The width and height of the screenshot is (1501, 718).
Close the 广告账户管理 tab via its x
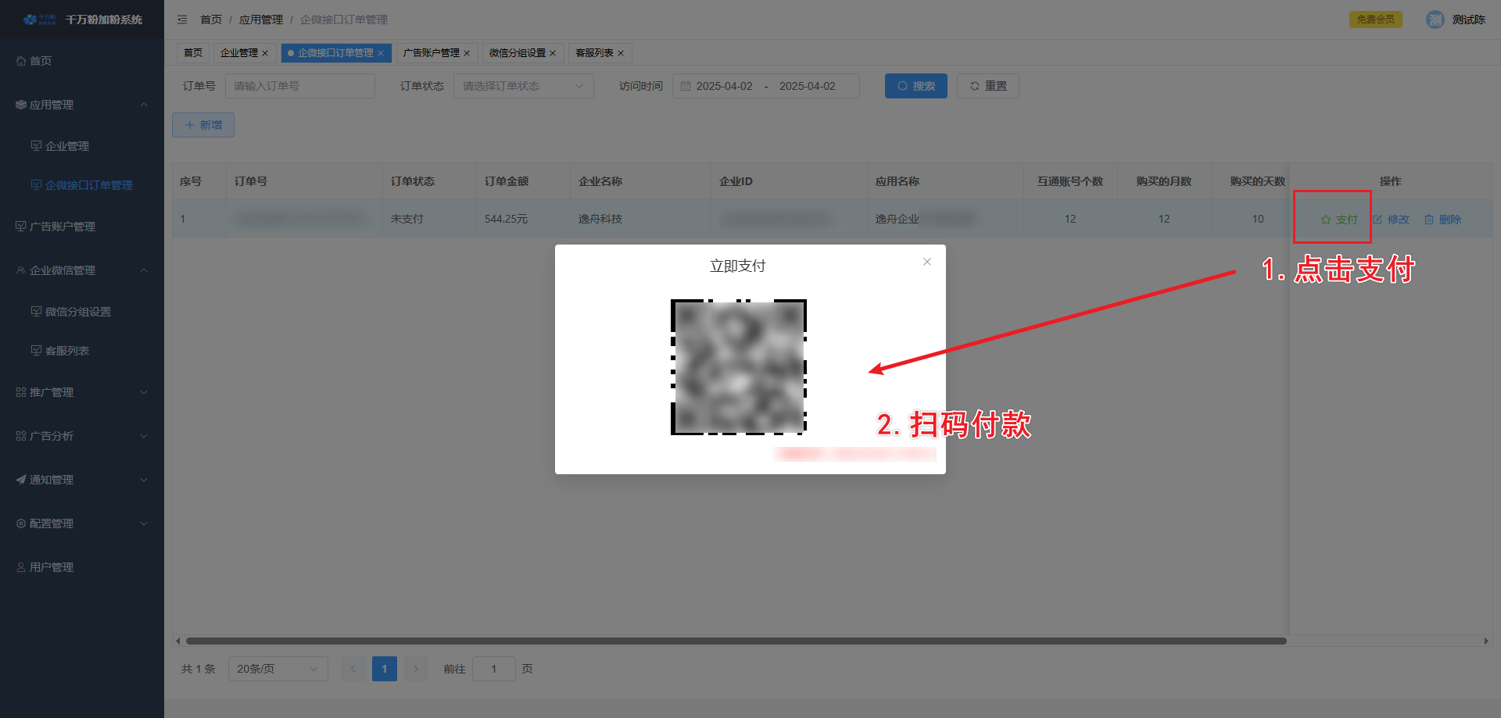coord(467,53)
